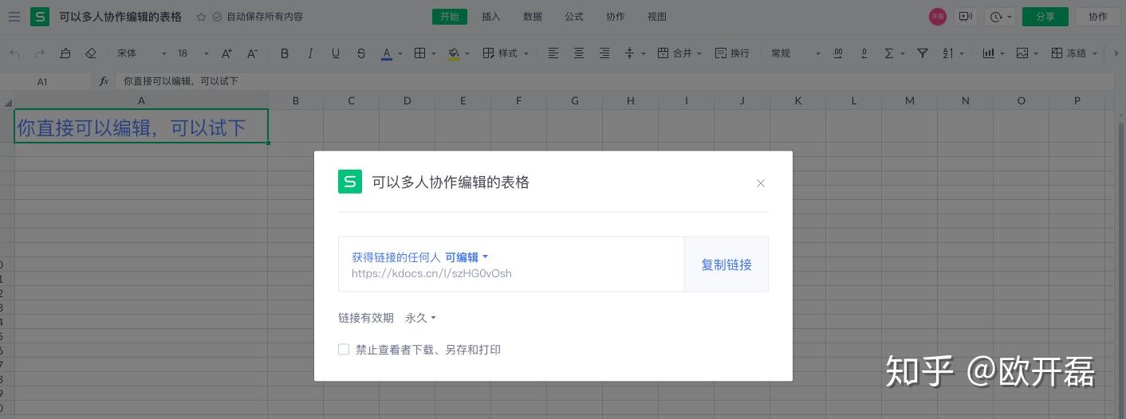Click the fx function icon

(104, 81)
